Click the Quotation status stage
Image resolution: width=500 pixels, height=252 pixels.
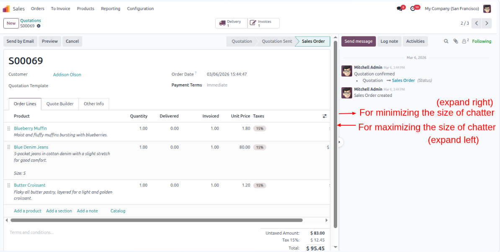pos(241,41)
